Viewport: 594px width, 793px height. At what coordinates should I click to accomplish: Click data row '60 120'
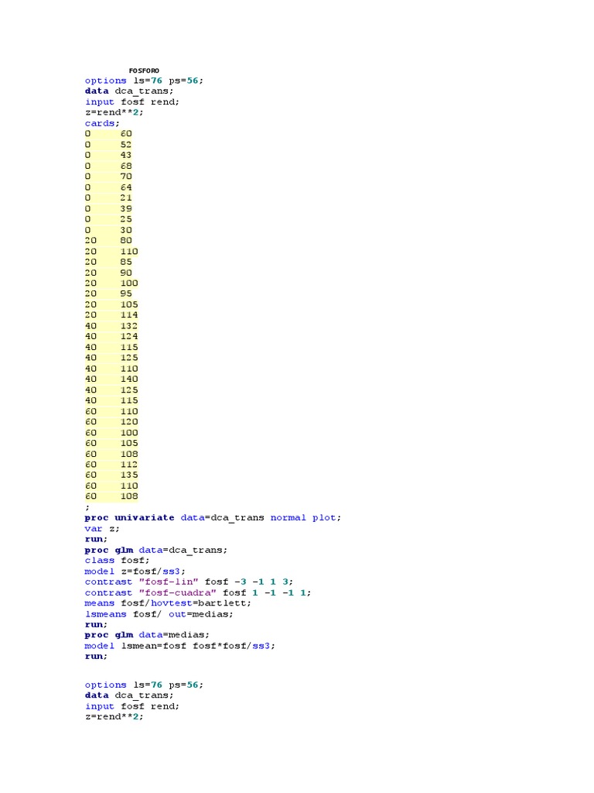(x=111, y=422)
